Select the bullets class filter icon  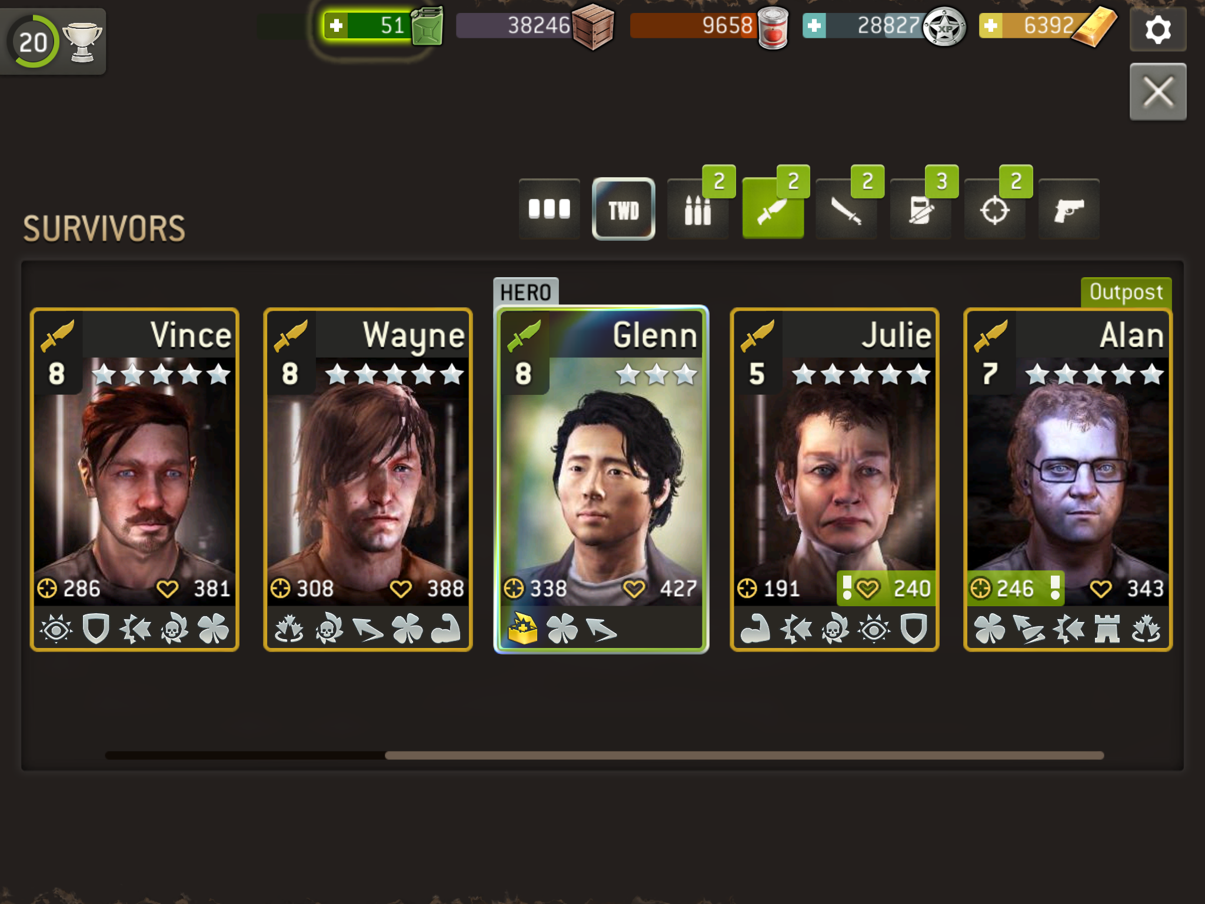tap(698, 209)
